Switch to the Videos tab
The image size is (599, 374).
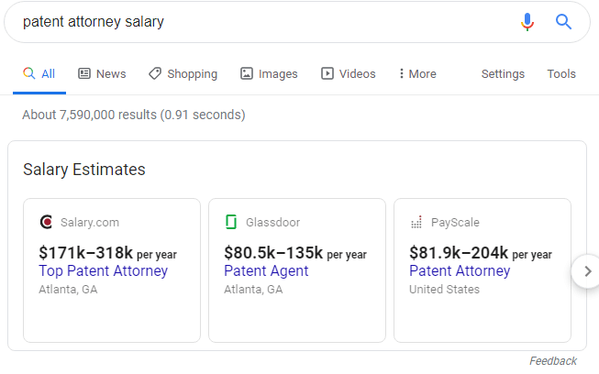pos(349,73)
